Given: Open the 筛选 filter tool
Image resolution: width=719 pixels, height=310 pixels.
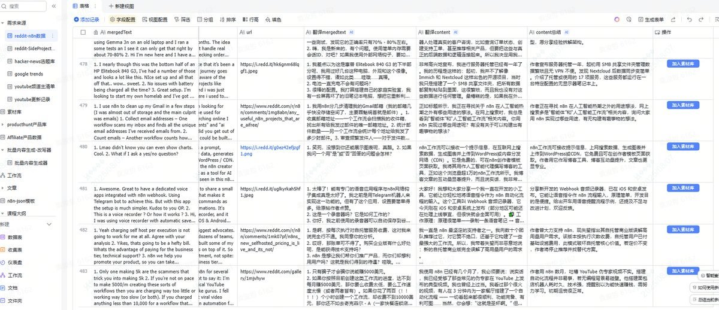Looking at the screenshot, I should point(182,19).
